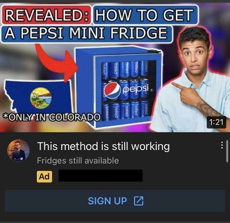Click the blue state map graphic
The height and width of the screenshot is (223, 230).
pyautogui.click(x=38, y=96)
